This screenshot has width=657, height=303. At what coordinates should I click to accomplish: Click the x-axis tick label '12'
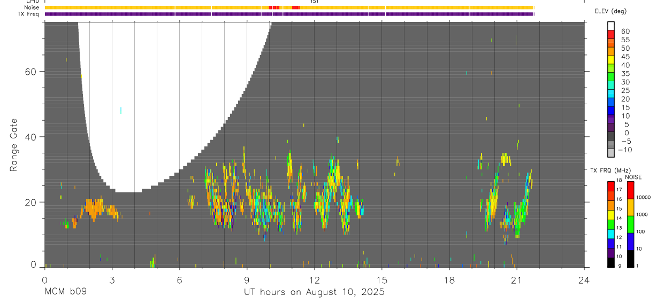point(314,280)
